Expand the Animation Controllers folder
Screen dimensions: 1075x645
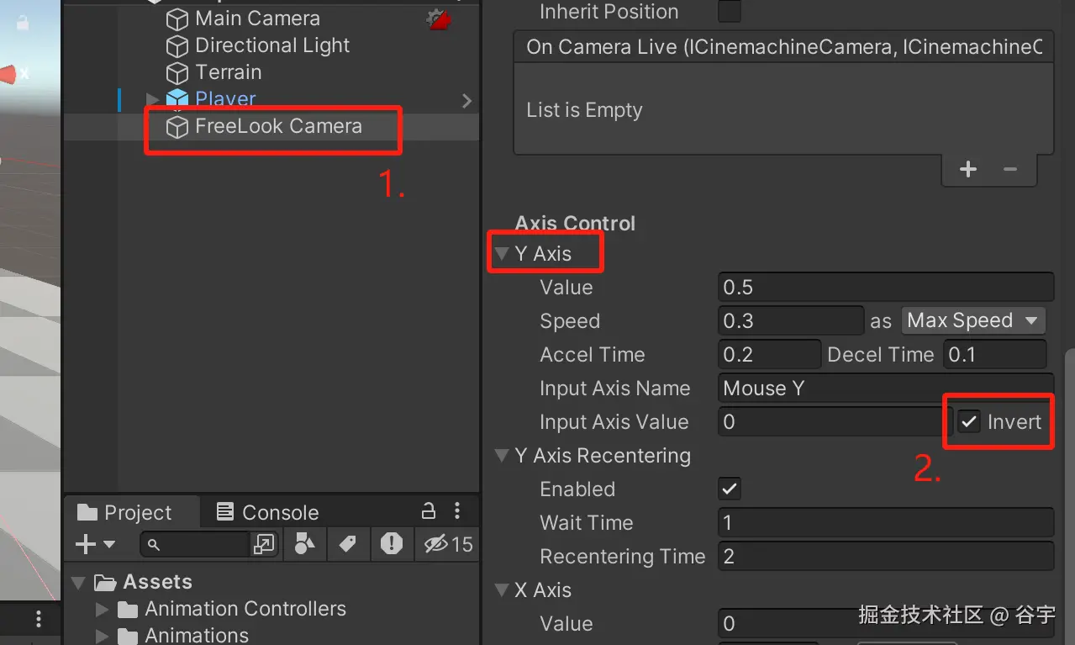click(103, 609)
